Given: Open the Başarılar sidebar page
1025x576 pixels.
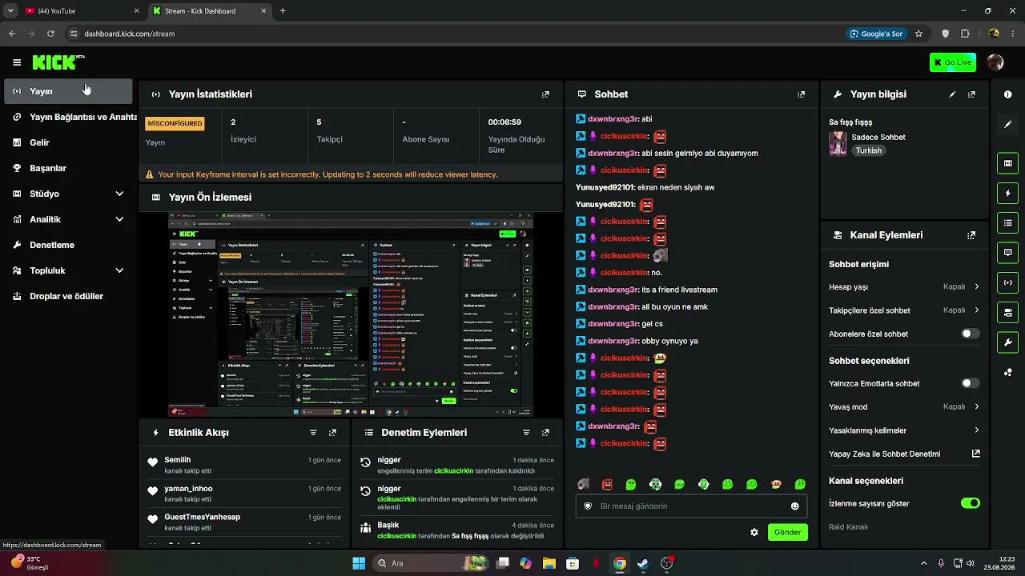Looking at the screenshot, I should pyautogui.click(x=68, y=168).
